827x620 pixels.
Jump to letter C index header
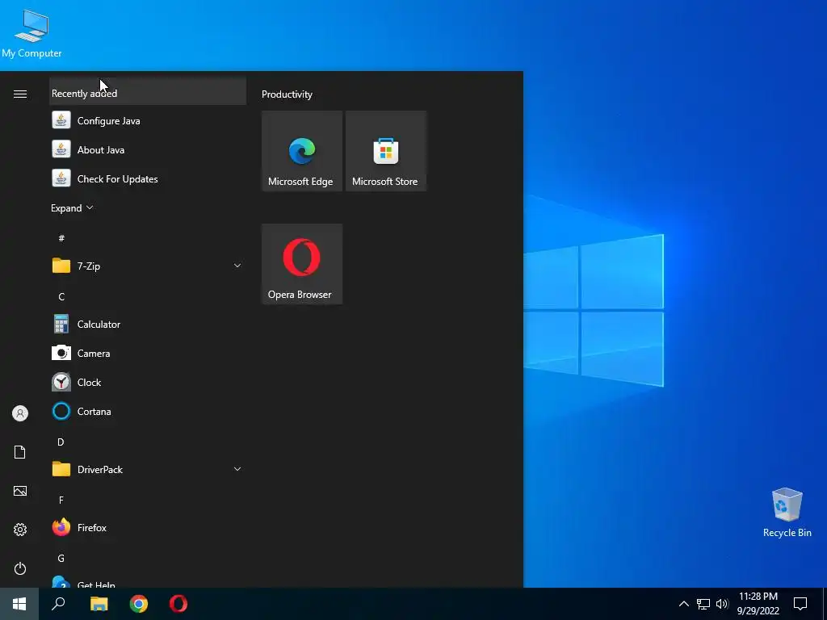[x=61, y=297]
